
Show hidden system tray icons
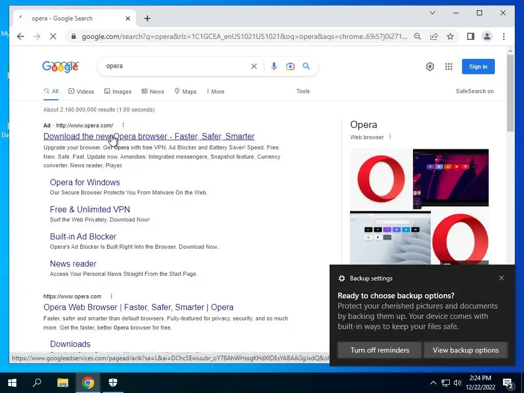(433, 383)
